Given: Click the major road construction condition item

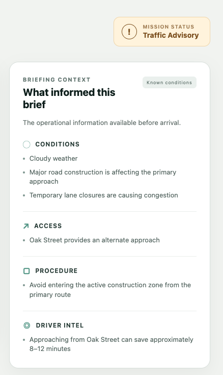Looking at the screenshot, I should (103, 177).
